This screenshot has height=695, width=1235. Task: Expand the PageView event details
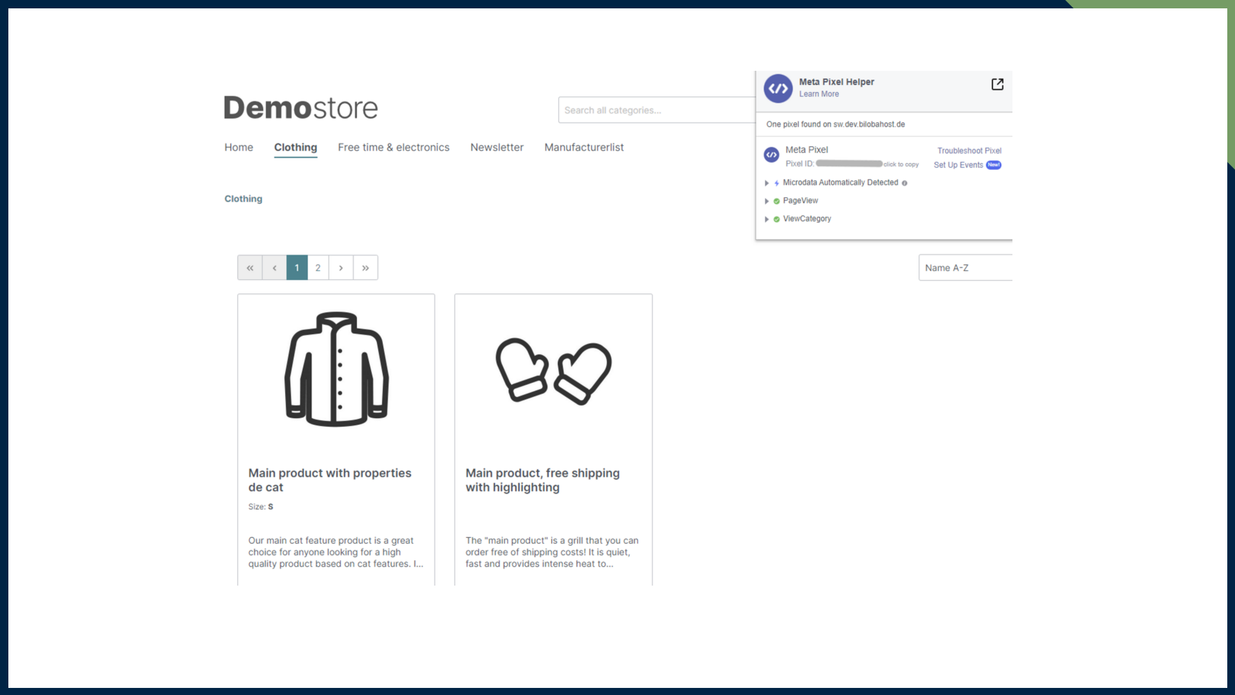point(767,201)
